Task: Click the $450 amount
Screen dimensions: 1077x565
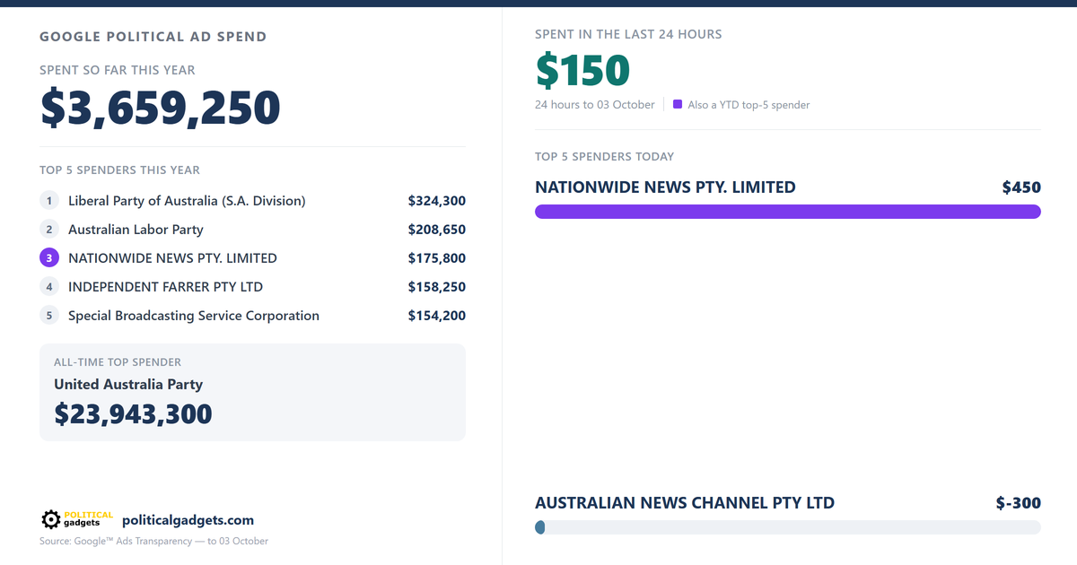Action: 1021,187
